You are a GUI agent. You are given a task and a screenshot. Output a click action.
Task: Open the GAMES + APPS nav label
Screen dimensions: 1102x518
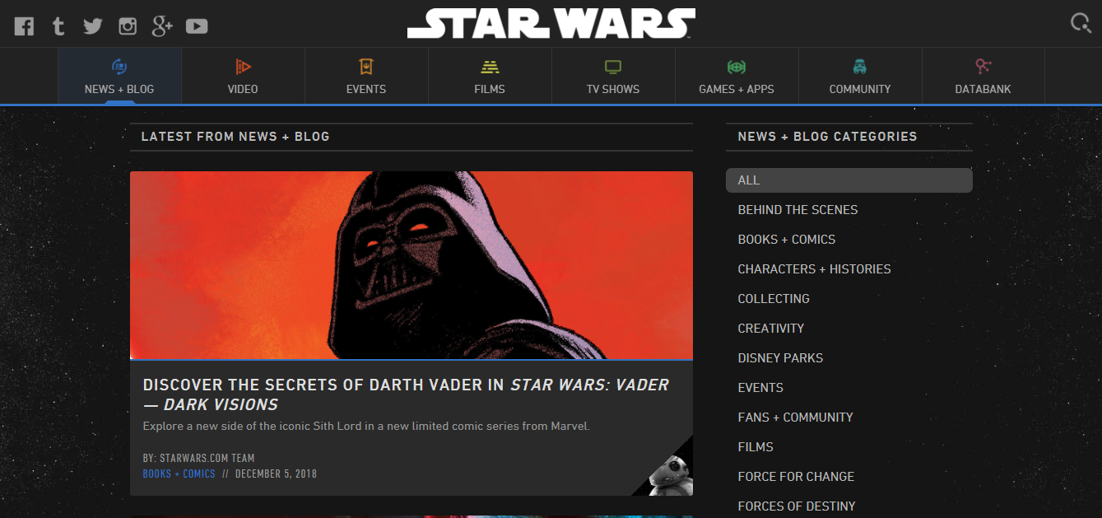point(737,89)
